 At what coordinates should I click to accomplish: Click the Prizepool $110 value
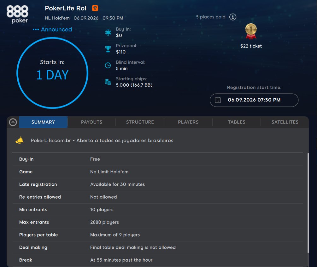pos(121,52)
